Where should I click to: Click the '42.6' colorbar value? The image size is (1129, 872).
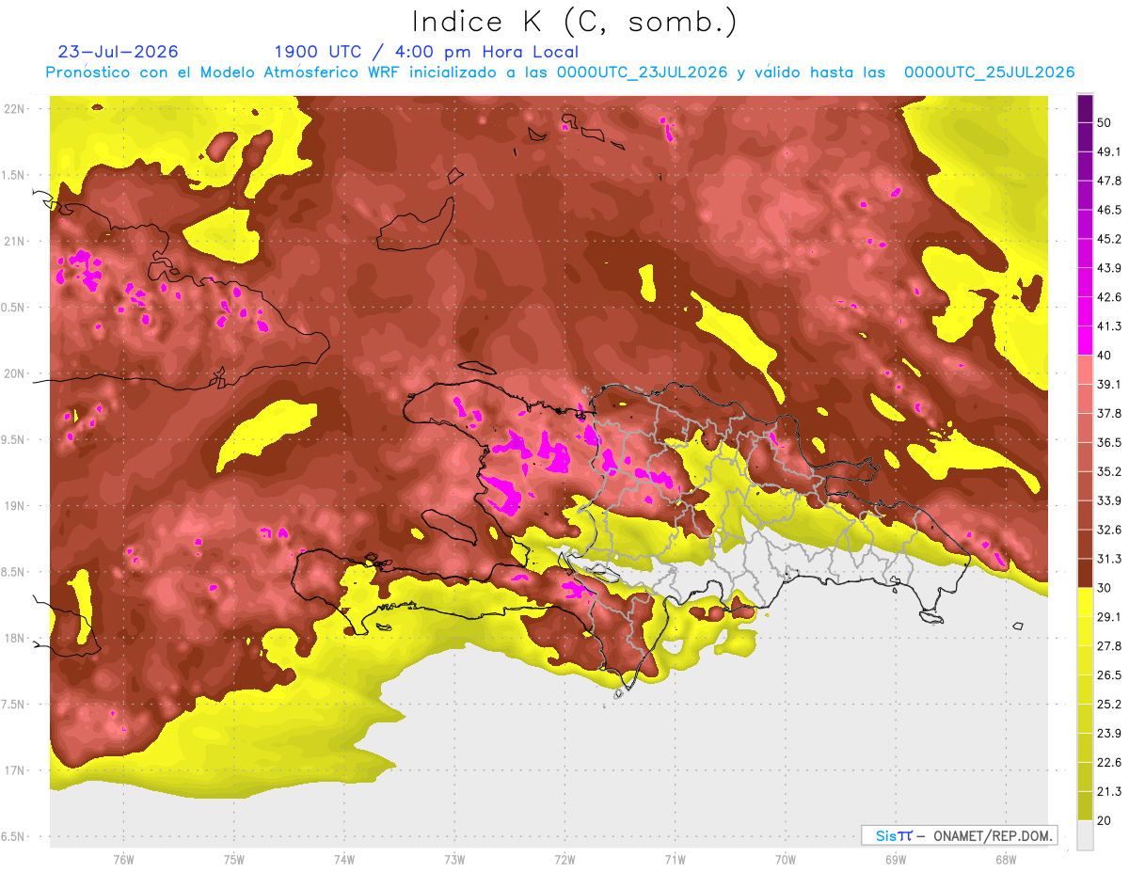click(x=1108, y=297)
